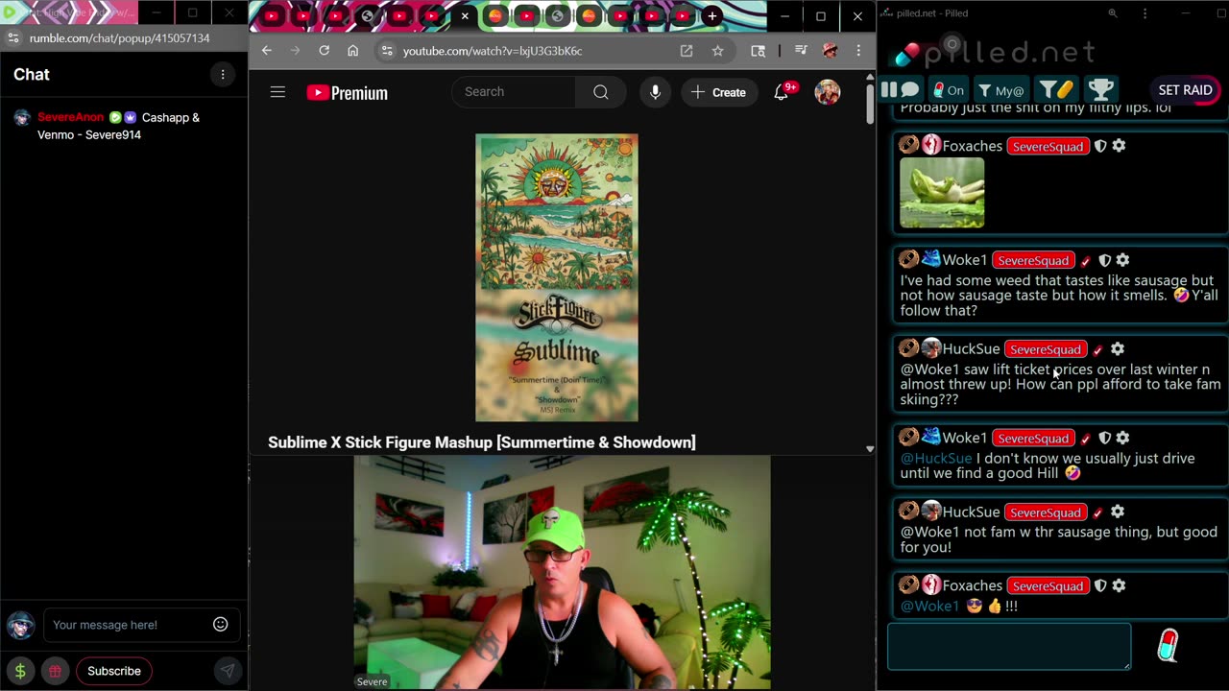Screen dimensions: 1229x691
Task: View site information for youtube.com
Action: pos(386,51)
